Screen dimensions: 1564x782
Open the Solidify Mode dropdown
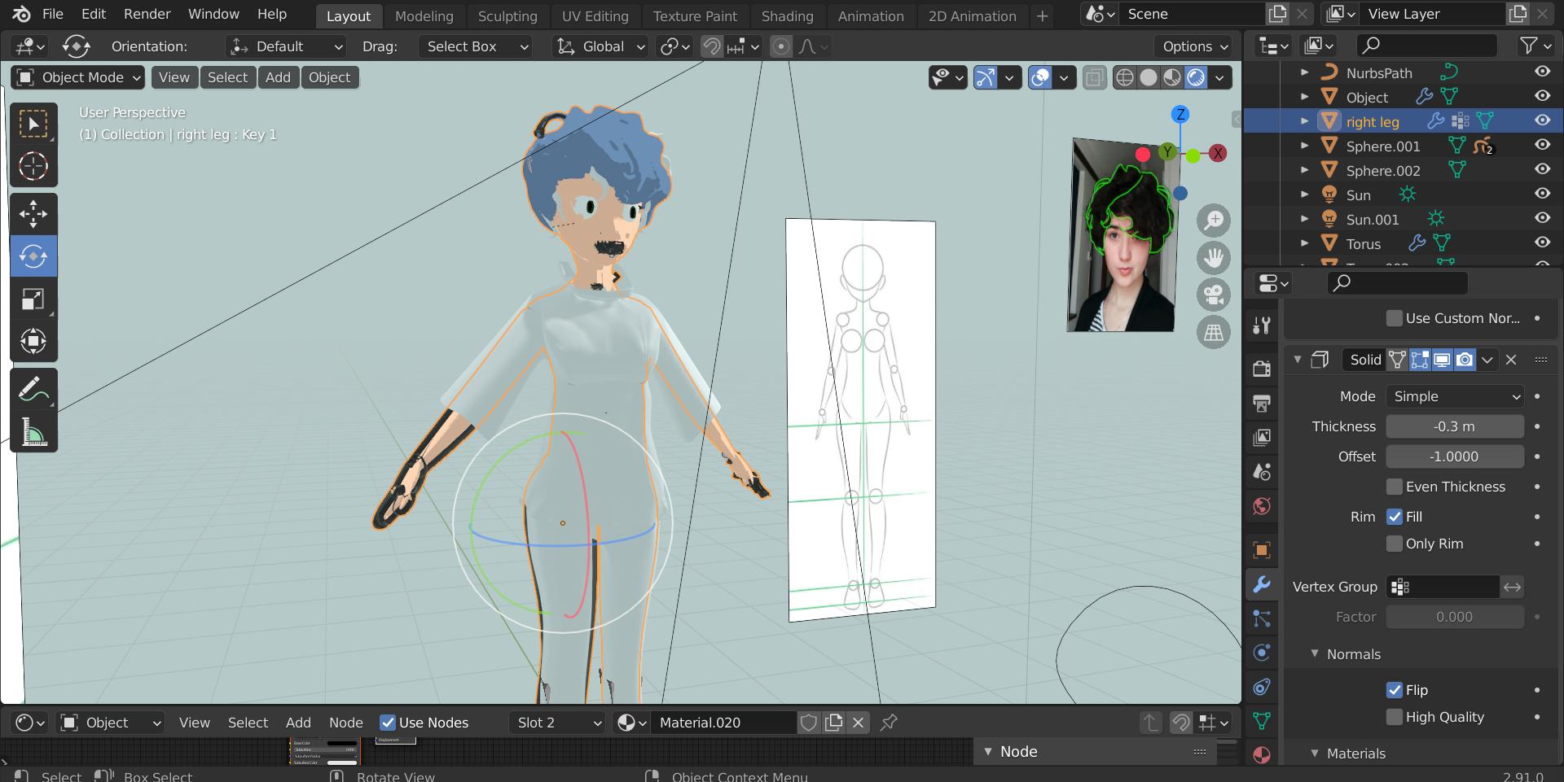pos(1454,396)
